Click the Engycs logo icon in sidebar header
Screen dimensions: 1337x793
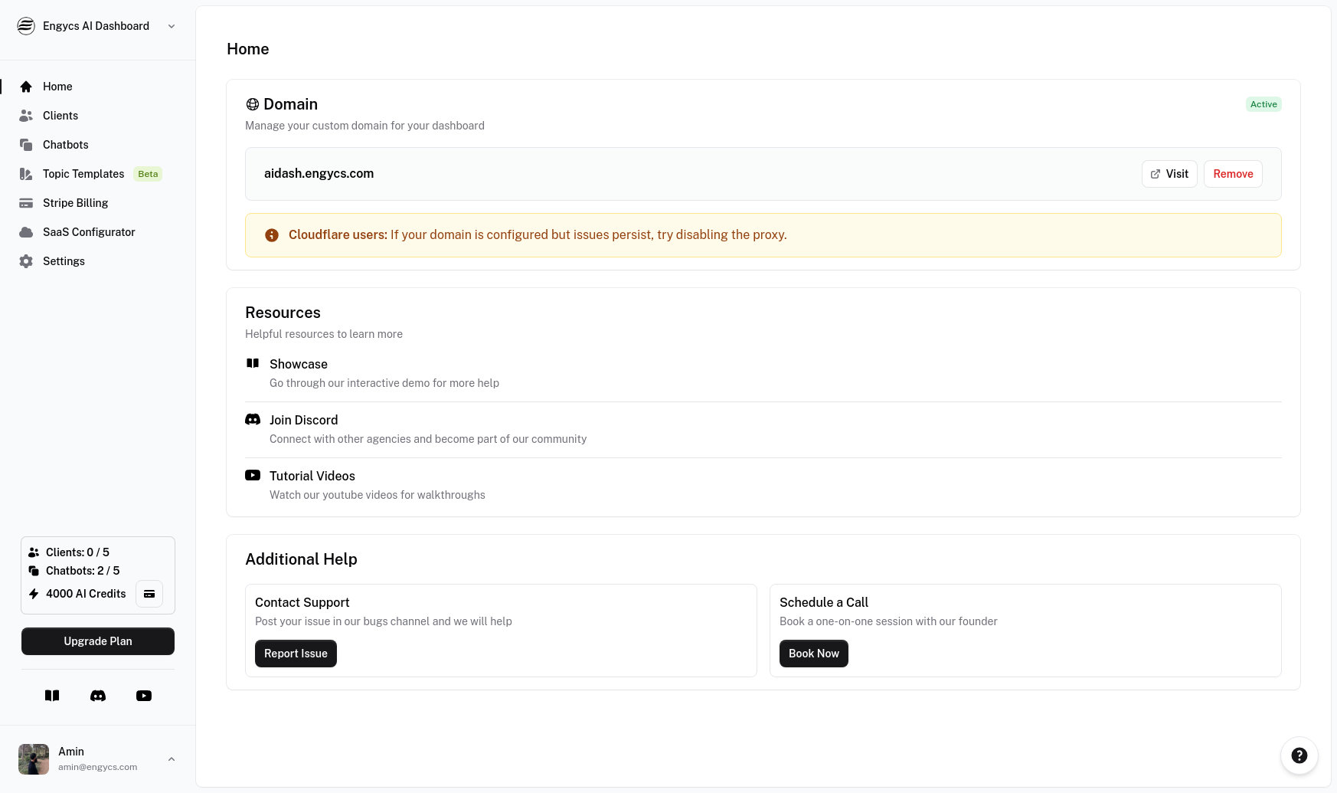[x=26, y=26]
